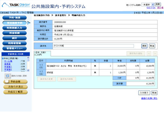Open the 他システム起動 dropdown
The height and width of the screenshot is (123, 164).
point(148,4)
